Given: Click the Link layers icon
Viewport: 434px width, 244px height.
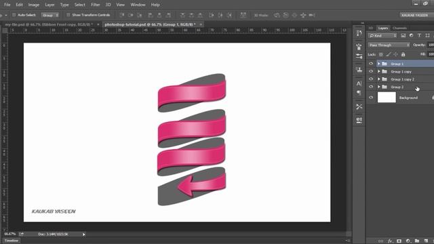Looking at the screenshot, I should [x=381, y=241].
